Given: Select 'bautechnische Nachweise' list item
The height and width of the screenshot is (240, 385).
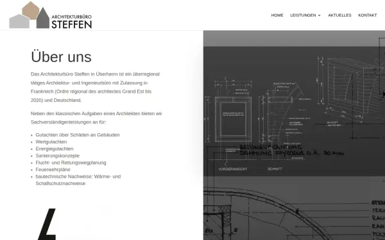Looking at the screenshot, I should tap(78, 180).
